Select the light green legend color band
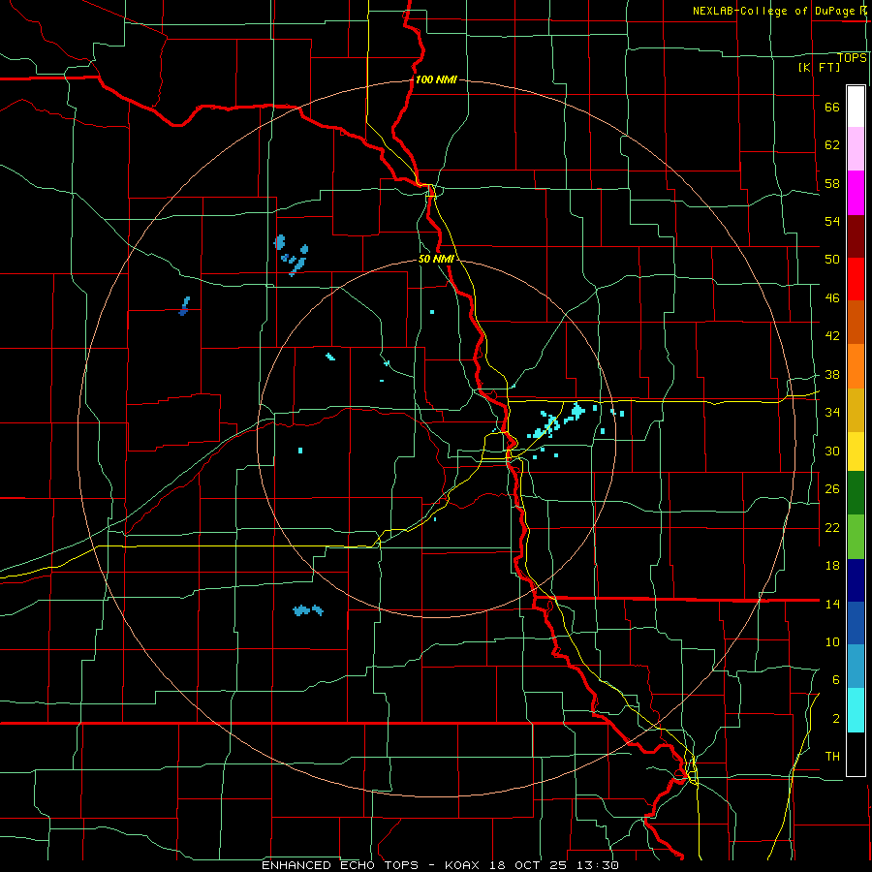Screen dimensions: 872x872 pyautogui.click(x=856, y=537)
